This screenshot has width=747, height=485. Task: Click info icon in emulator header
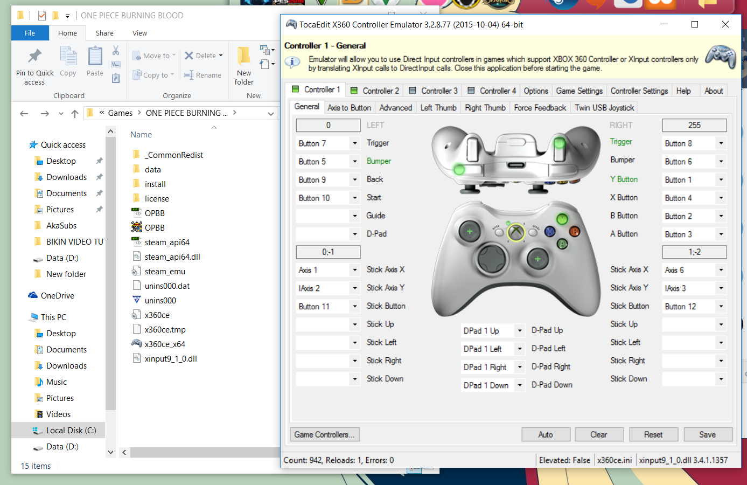292,62
